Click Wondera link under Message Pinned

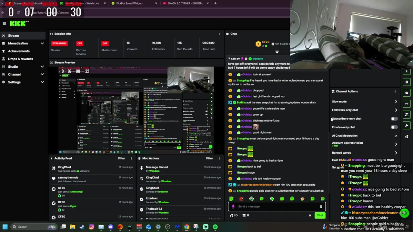tap(154, 171)
